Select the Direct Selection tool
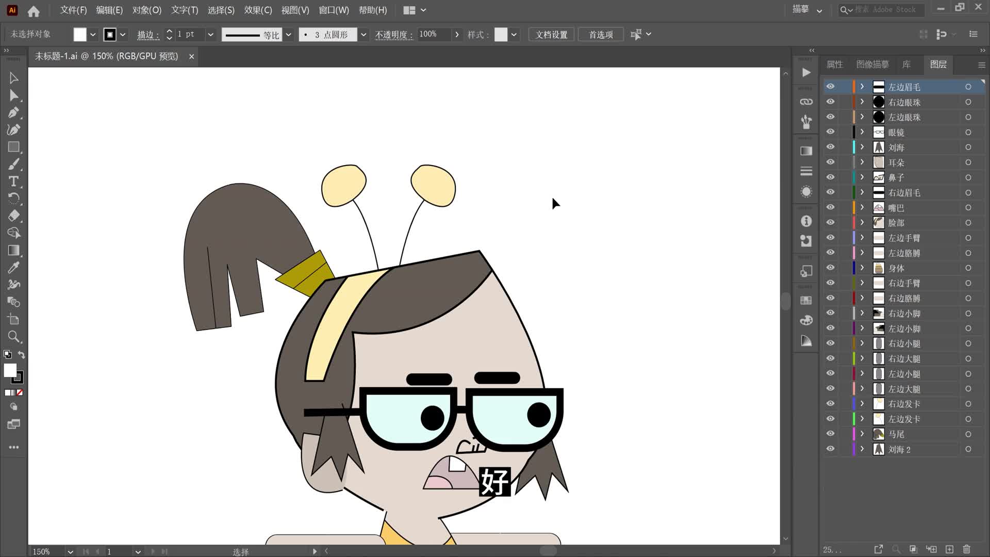Viewport: 990px width, 557px height. click(14, 95)
